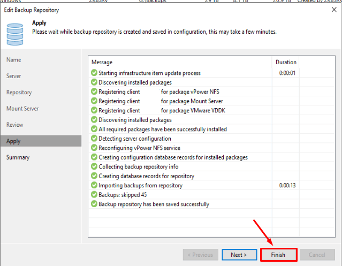This screenshot has width=342, height=266.
Task: Switch to the Mount Server step
Action: click(x=22, y=109)
